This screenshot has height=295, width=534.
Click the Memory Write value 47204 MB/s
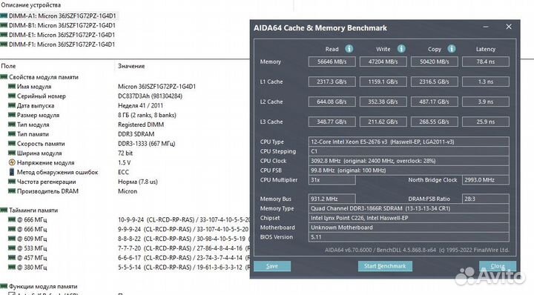(383, 62)
